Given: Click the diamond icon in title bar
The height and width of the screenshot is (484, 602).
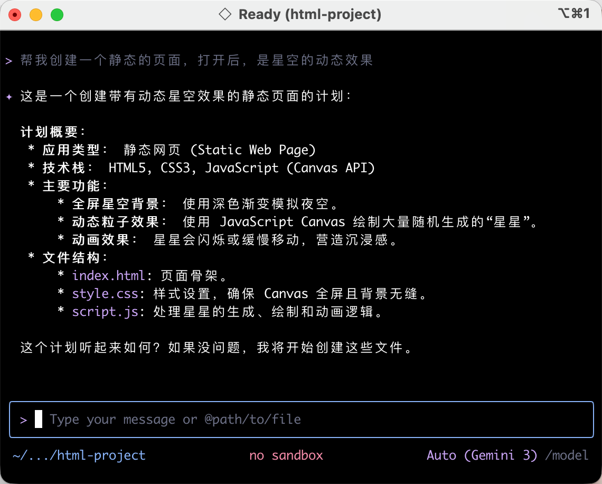Looking at the screenshot, I should pos(225,15).
